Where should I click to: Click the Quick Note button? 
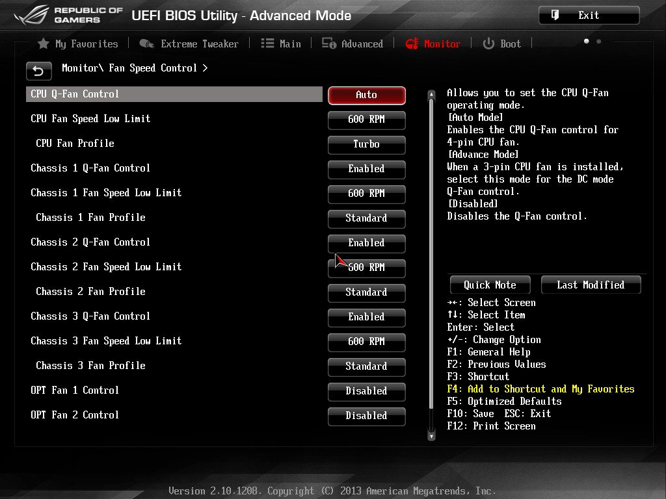pos(490,285)
